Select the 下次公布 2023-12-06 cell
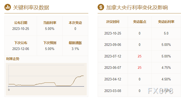 pyautogui.click(x=21, y=46)
